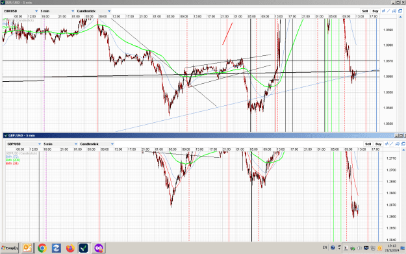Select the draw line tool in GBP/USD chart

point(392,144)
